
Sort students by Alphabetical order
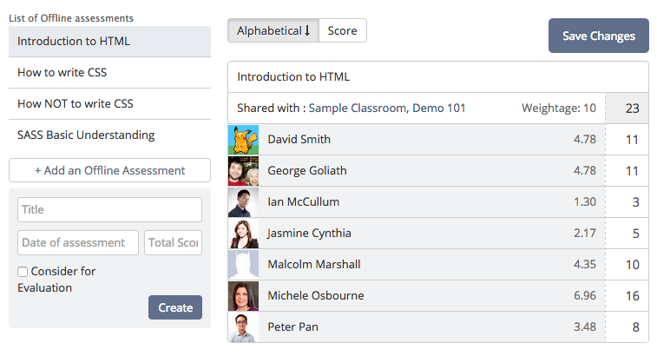(273, 30)
